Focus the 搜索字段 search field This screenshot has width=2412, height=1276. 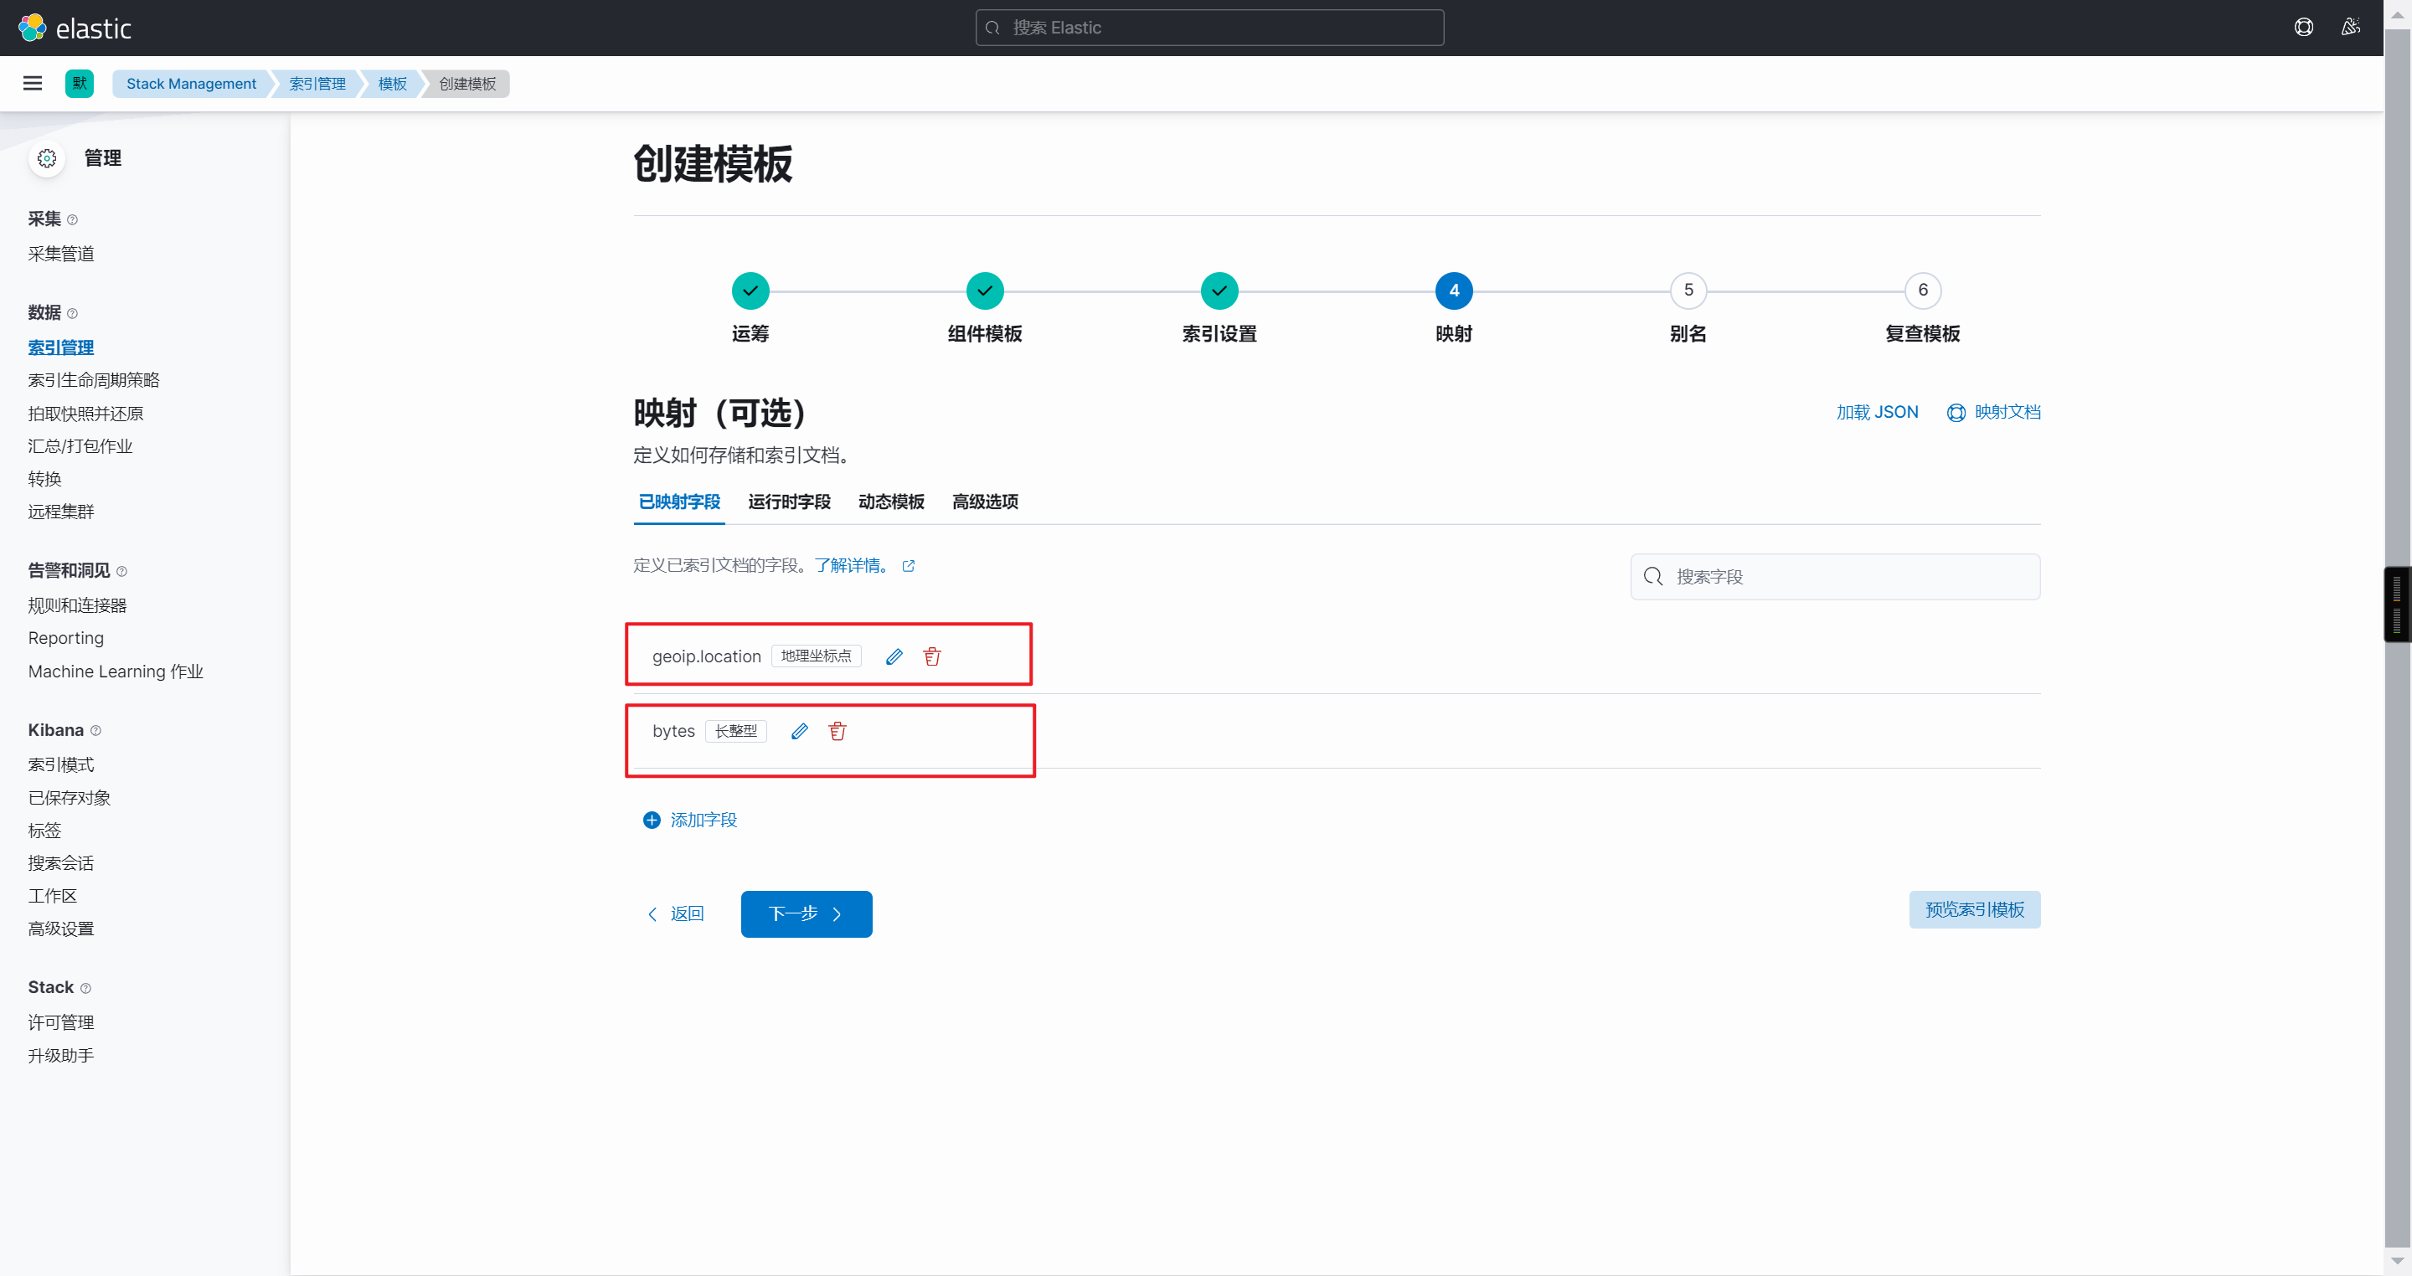(1835, 577)
